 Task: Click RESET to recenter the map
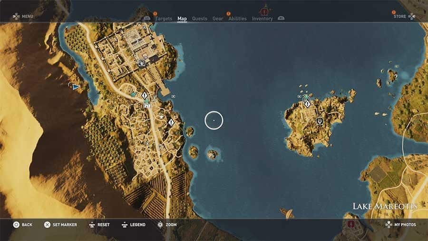[99, 225]
